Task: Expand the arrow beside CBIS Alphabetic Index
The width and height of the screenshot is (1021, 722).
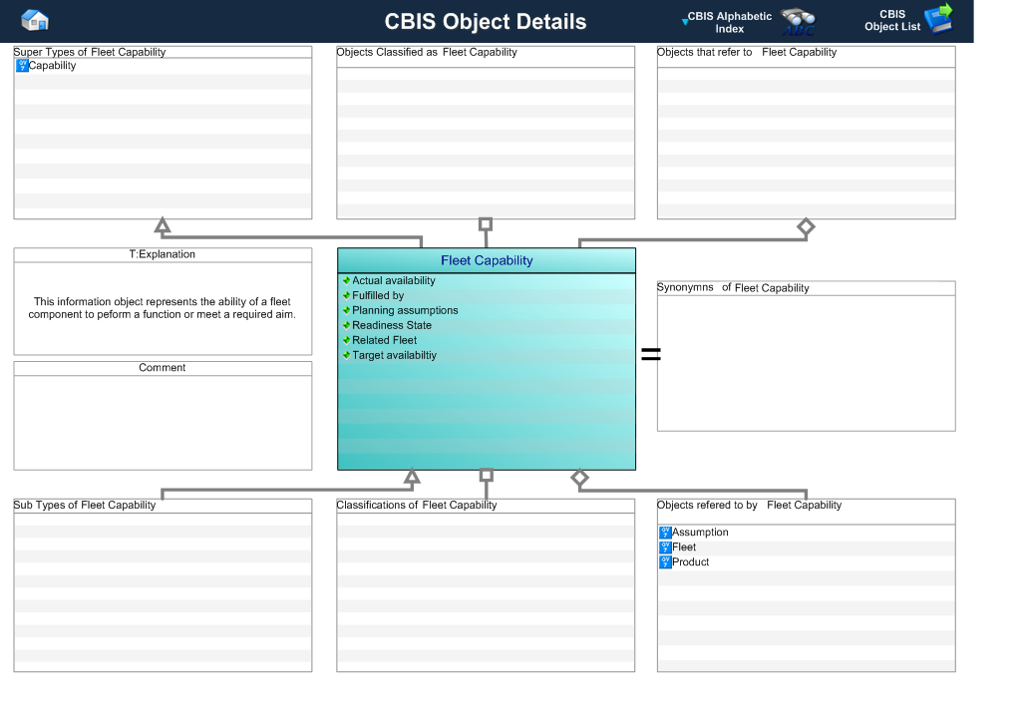Action: pos(684,22)
